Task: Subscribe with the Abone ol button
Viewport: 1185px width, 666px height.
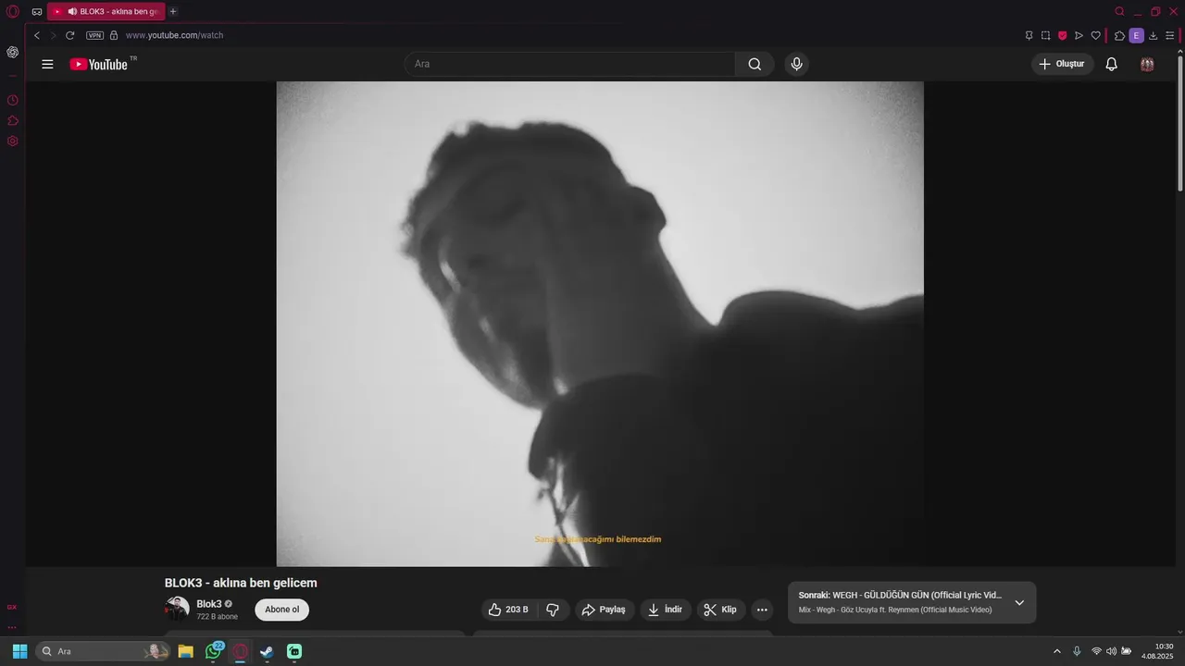Action: pos(282,610)
